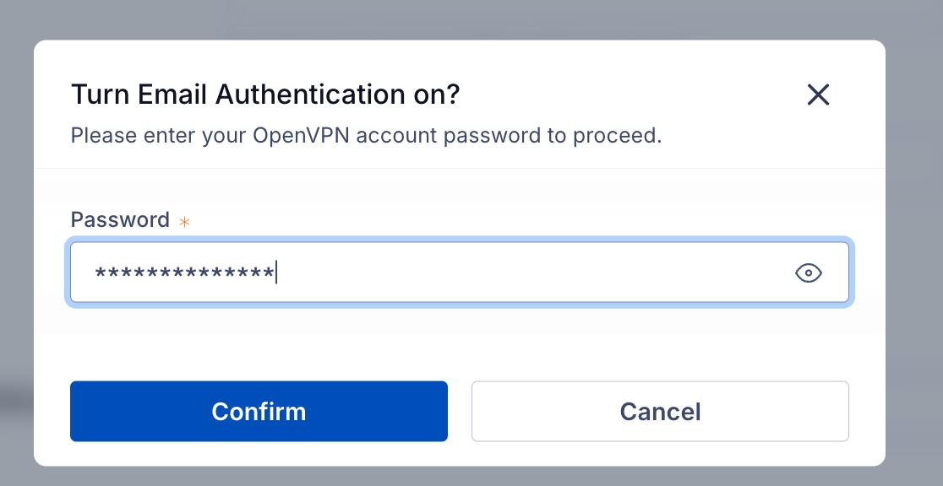Place cursor at end of password text
The height and width of the screenshot is (486, 943).
(276, 273)
